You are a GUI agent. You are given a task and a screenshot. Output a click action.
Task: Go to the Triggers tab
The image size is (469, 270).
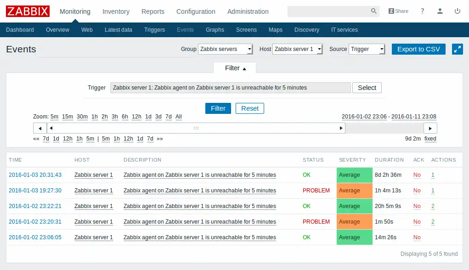(154, 29)
